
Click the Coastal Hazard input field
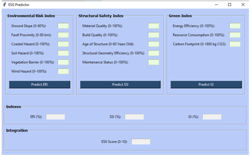[63, 44]
